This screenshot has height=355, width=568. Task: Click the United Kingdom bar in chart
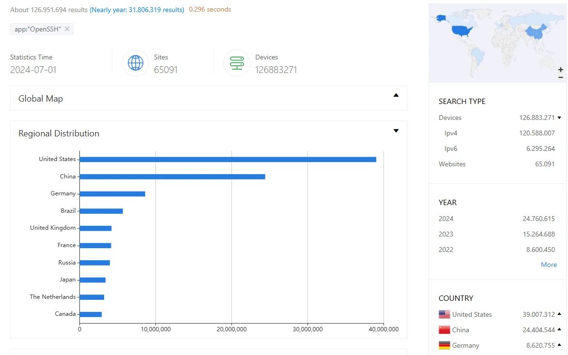pos(95,228)
